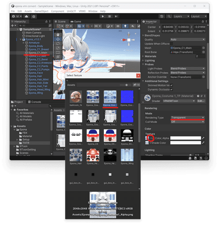
Task: Toggle Skinned Motion Vectors checkbox
Action: tap(171, 85)
